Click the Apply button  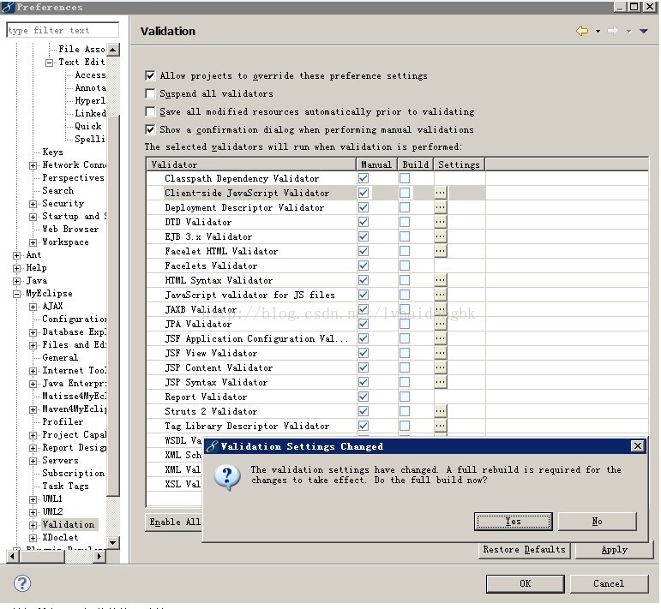pyautogui.click(x=614, y=550)
